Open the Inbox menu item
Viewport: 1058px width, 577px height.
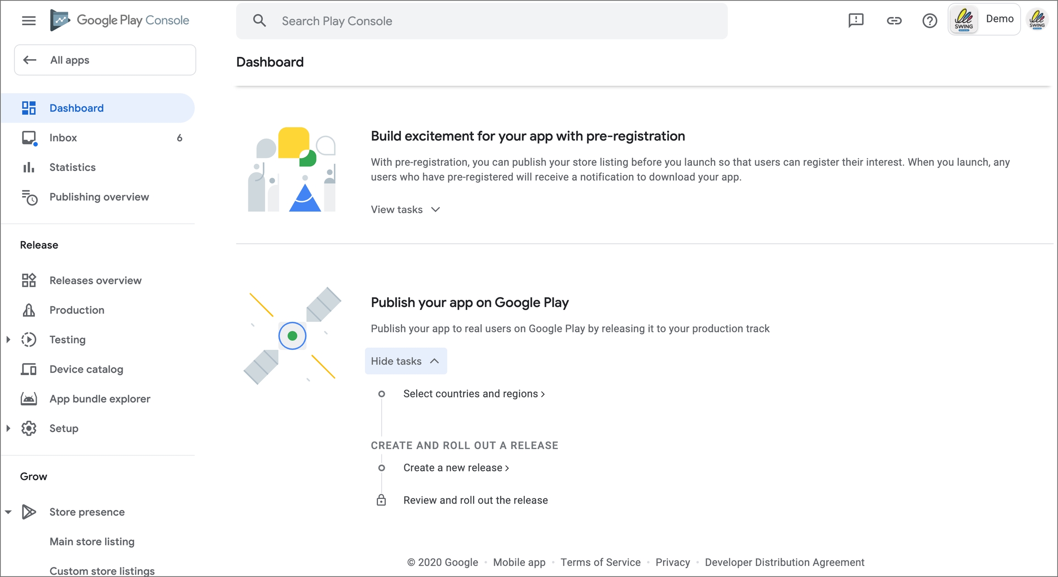(x=98, y=138)
